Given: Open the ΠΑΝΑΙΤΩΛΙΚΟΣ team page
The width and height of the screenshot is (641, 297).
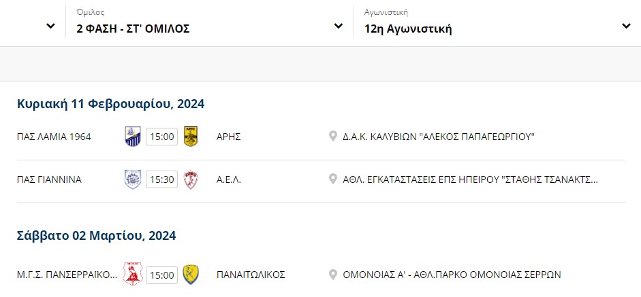Looking at the screenshot, I should pos(251,275).
